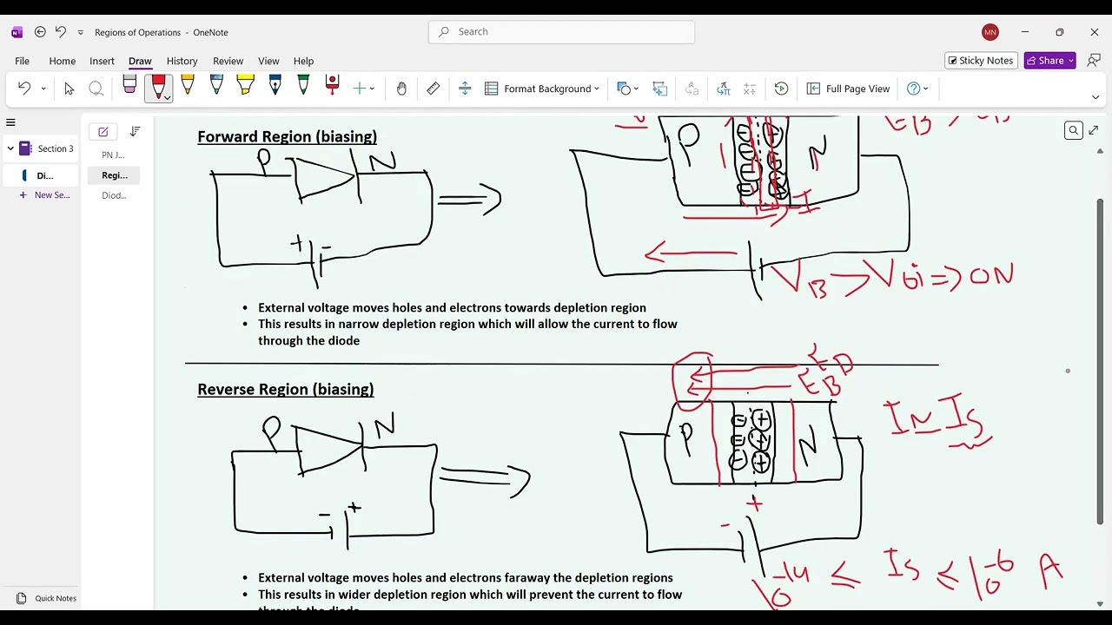This screenshot has height=625, width=1112.
Task: Click the expand page diagonal arrows icon
Action: tap(1094, 130)
